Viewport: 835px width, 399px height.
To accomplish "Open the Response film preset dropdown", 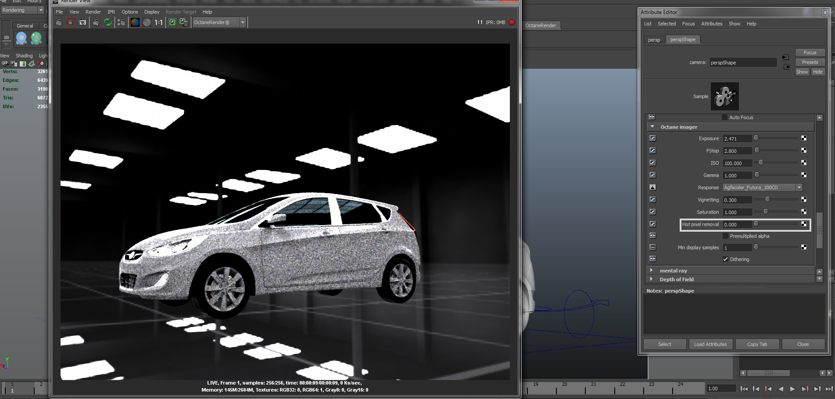I will [x=763, y=187].
